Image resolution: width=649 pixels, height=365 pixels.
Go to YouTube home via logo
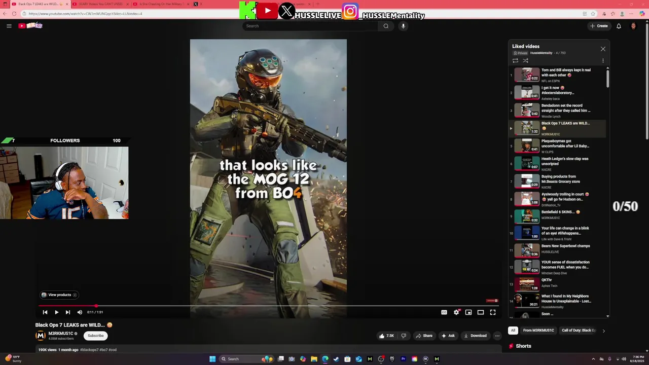(x=30, y=26)
